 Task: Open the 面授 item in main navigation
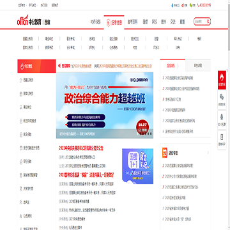[x=145, y=22]
